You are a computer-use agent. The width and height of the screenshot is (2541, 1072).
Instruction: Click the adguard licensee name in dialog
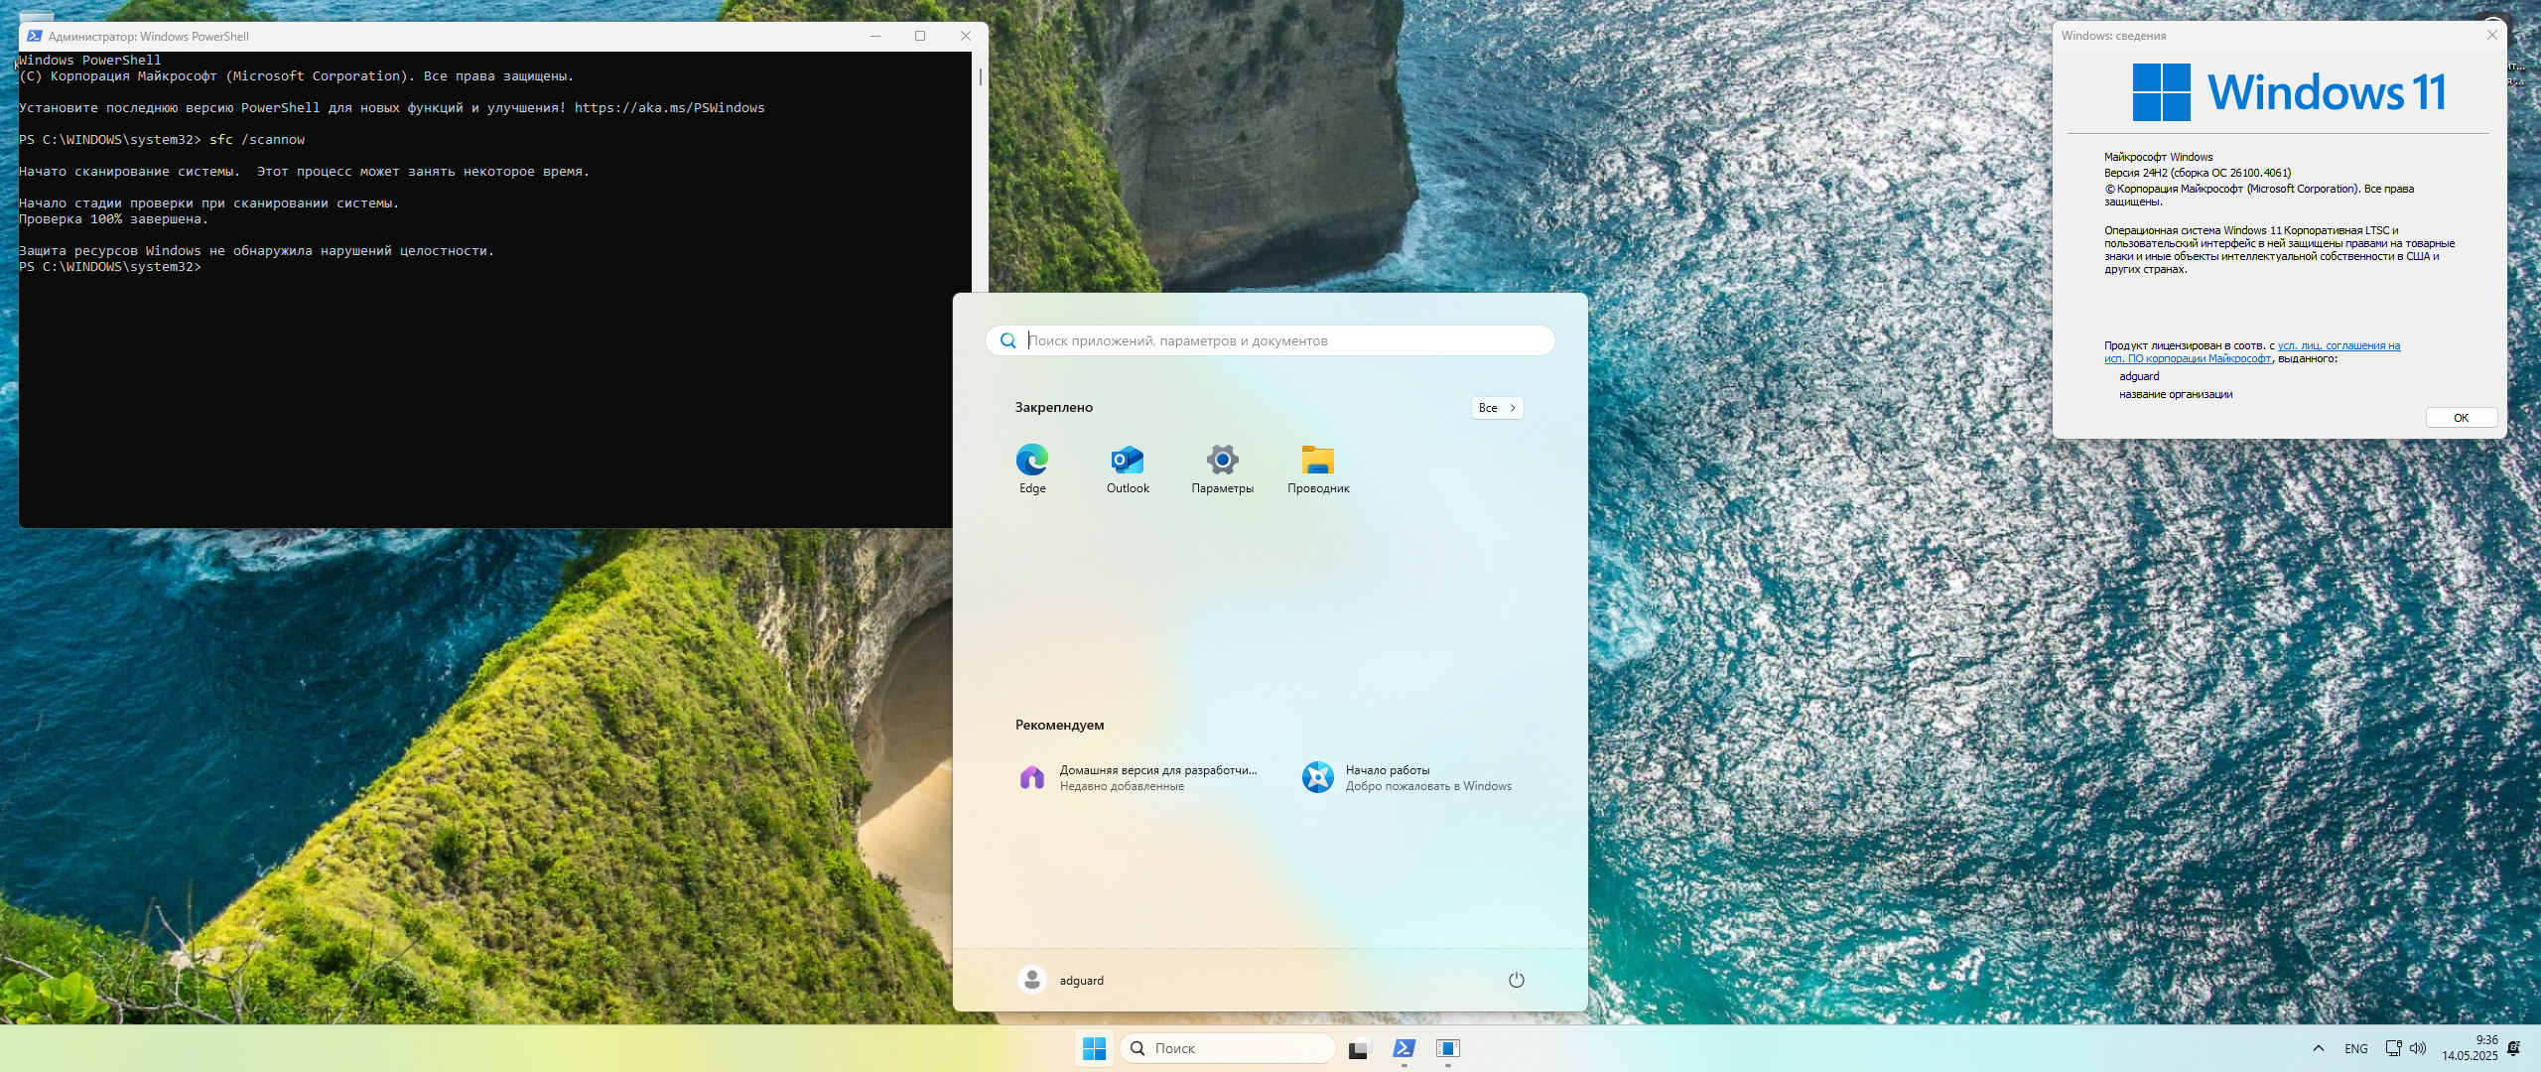[x=2139, y=376]
